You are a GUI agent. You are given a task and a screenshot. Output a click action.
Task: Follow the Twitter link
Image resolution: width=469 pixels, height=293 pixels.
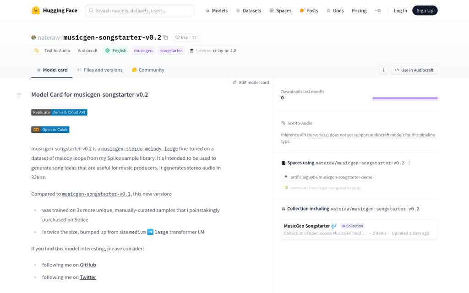88,277
